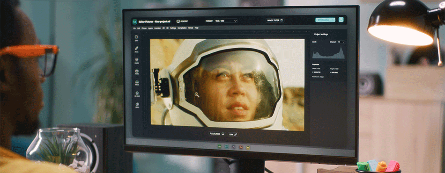Click the Fullscreen button below canvas
The image size is (445, 173).
click(217, 134)
